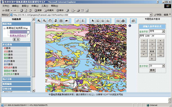This screenshot has width=172, height=107.
Task: Click the print map icon
Action: click(123, 21)
